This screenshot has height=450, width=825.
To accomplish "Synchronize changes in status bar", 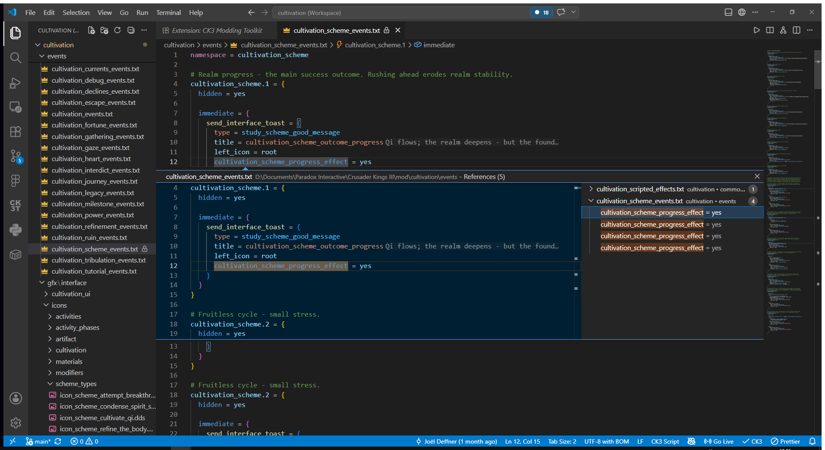I will (x=58, y=441).
